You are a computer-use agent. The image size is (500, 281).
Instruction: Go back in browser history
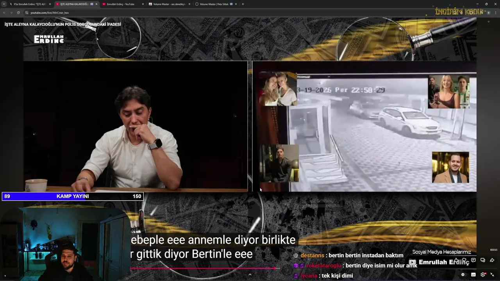click(4, 12)
